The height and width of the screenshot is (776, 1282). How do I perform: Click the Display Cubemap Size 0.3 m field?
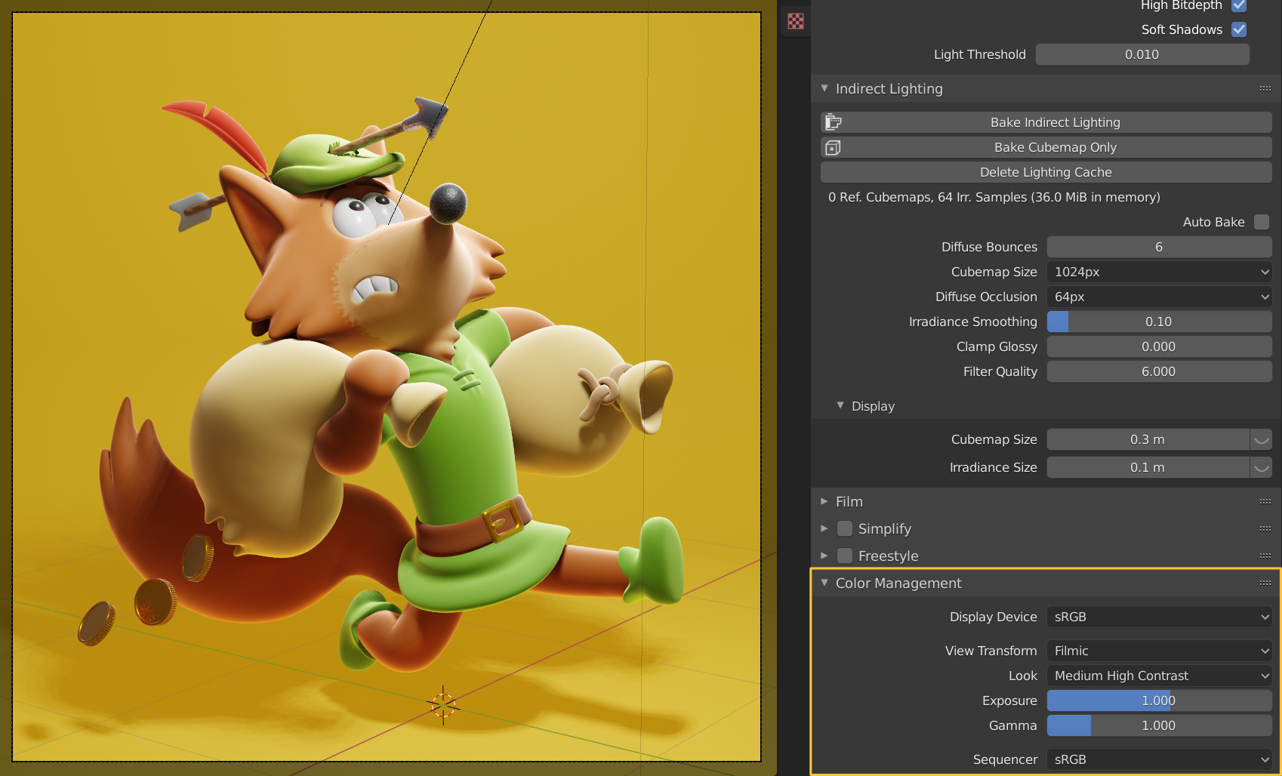1148,439
